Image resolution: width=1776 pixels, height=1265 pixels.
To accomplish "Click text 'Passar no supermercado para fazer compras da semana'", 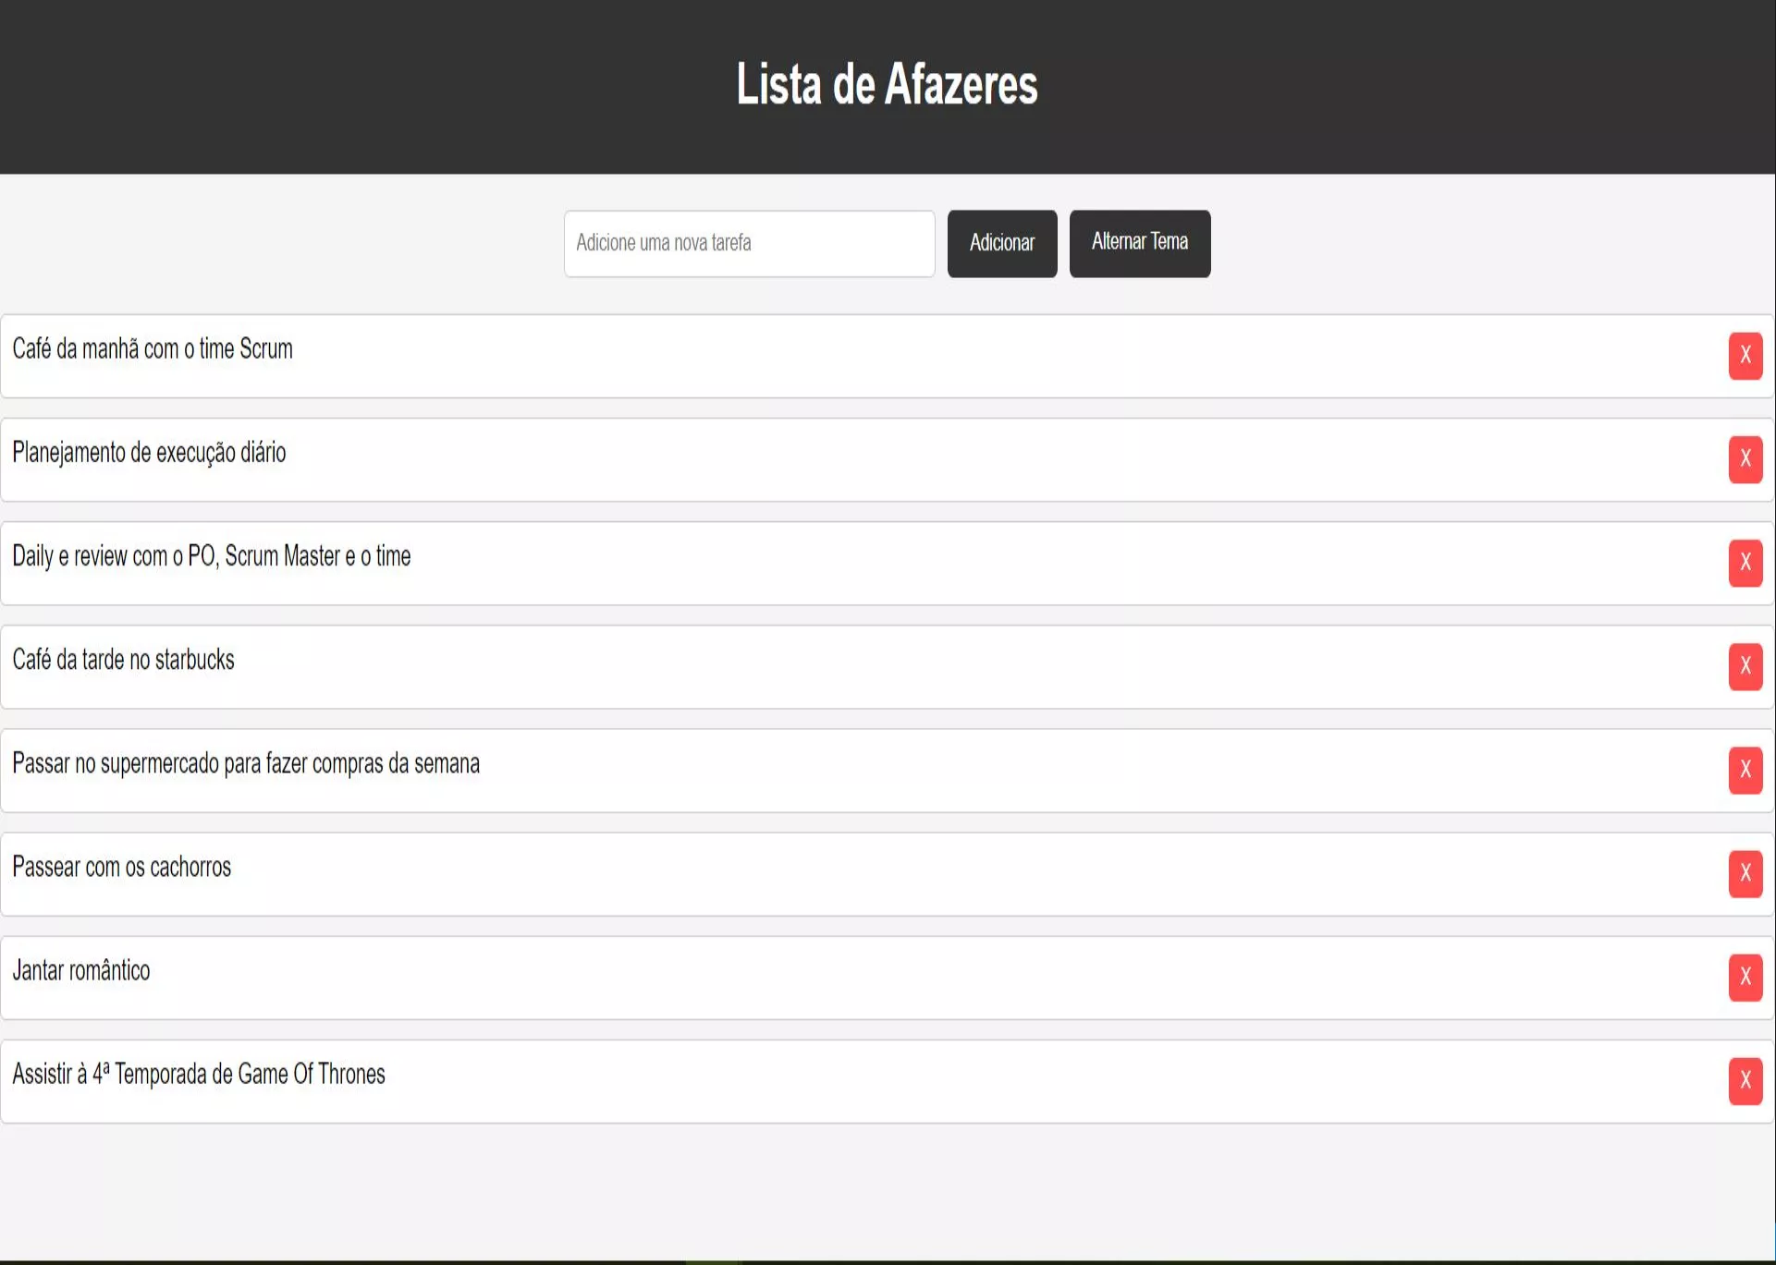I will pyautogui.click(x=246, y=763).
